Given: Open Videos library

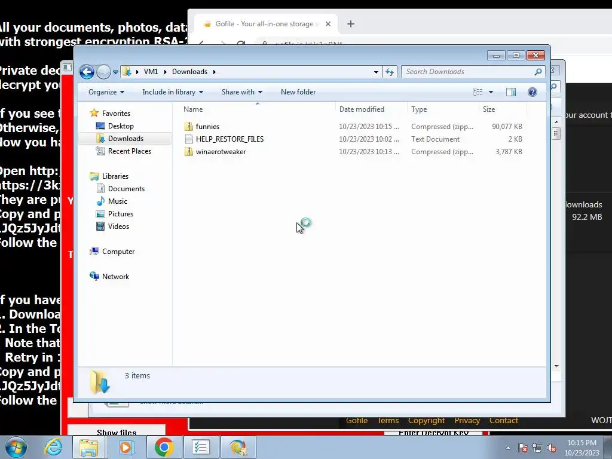Looking at the screenshot, I should coord(118,227).
